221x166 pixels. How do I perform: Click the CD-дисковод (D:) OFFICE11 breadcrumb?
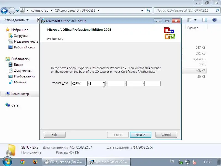point(75,11)
